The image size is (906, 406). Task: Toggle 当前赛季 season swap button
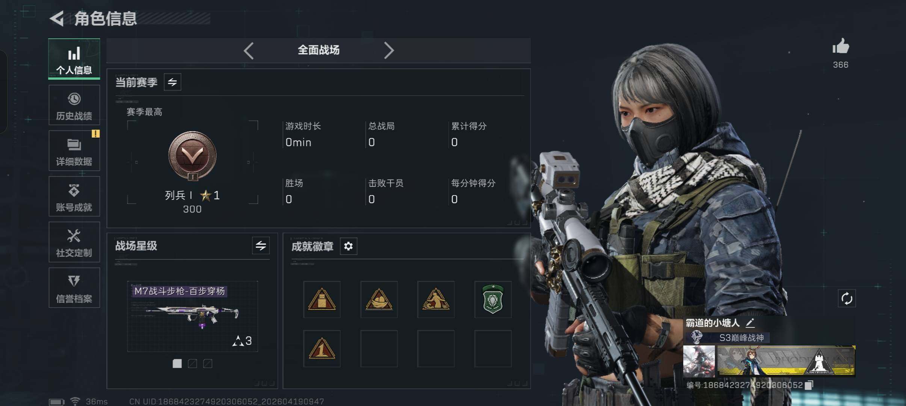(x=172, y=82)
